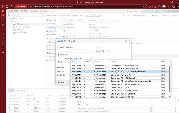This screenshot has height=113, width=179.
Task: Select pve node in tree
Action: [x=16, y=21]
